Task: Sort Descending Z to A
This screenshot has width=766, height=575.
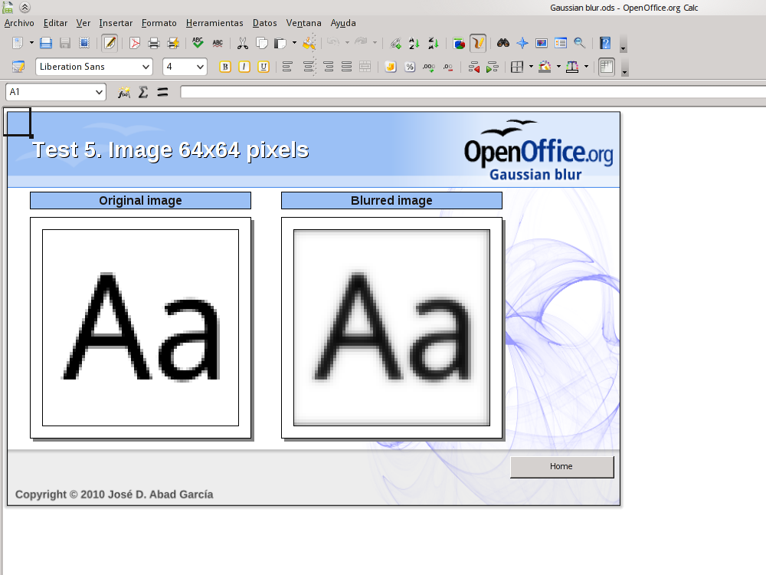Action: [434, 43]
